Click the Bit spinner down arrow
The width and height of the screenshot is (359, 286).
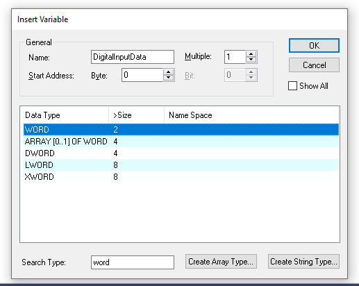(x=251, y=78)
